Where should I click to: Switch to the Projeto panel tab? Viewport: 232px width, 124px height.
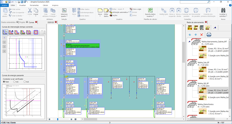22,22
